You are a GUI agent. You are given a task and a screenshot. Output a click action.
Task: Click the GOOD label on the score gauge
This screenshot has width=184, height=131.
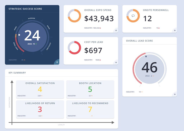pyautogui.click(x=48, y=27)
